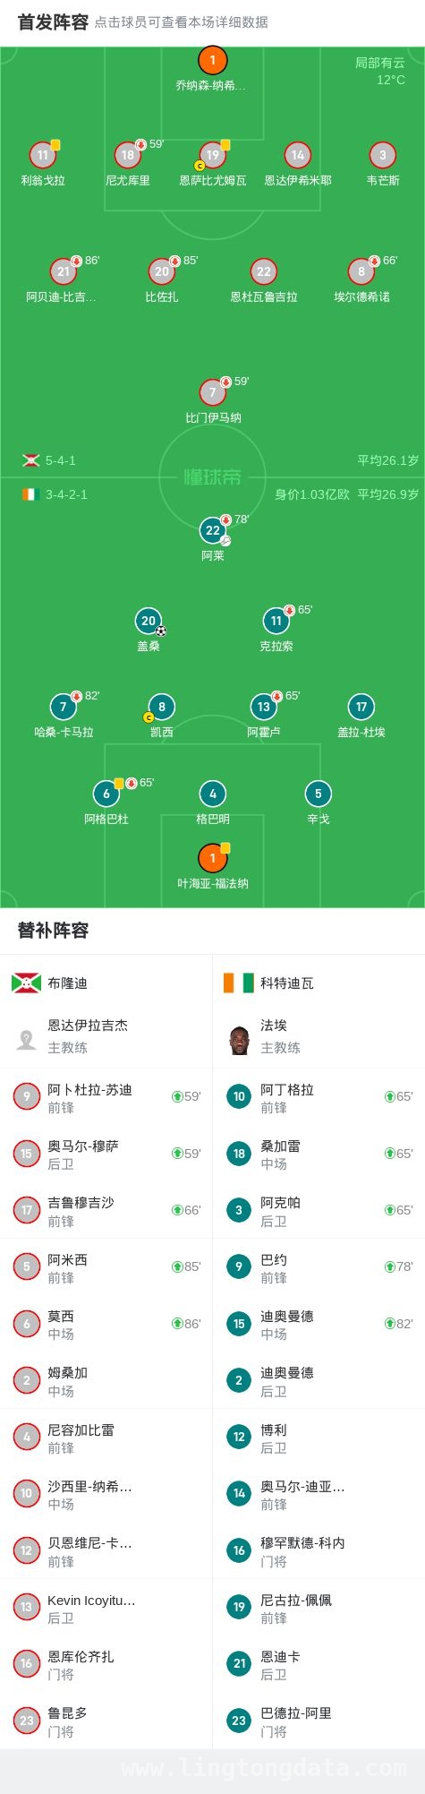
Task: Select substitute 巴约 number 9 entry
Action: [x=319, y=1267]
